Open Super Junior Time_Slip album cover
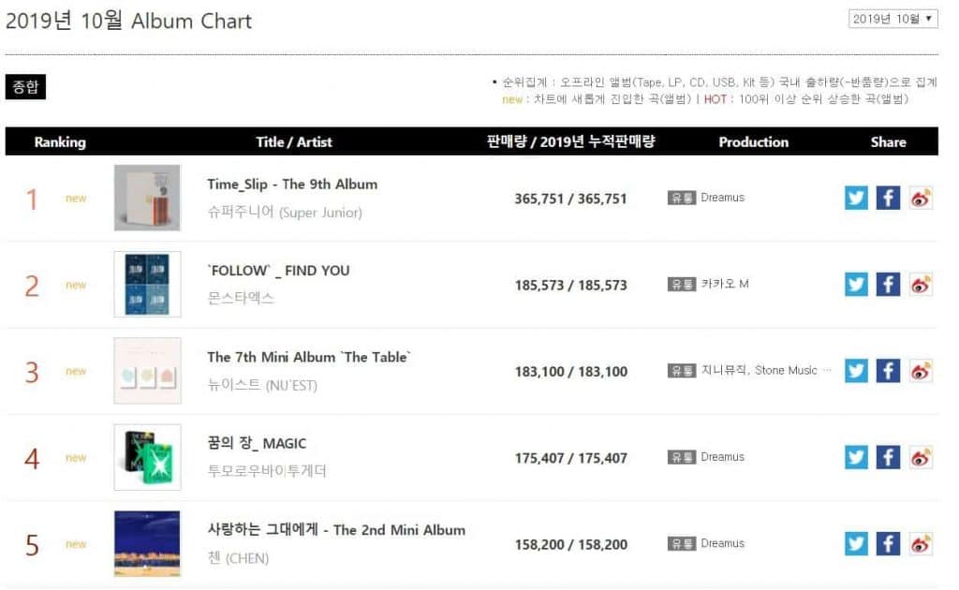Viewport: 959px width, 590px height. 147,198
